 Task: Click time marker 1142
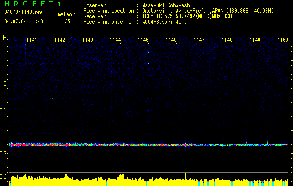[60, 40]
